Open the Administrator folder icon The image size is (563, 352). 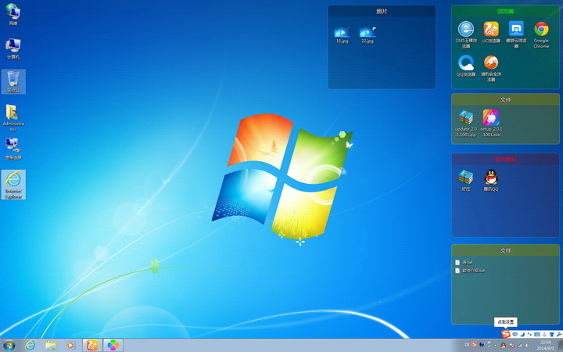[x=13, y=118]
